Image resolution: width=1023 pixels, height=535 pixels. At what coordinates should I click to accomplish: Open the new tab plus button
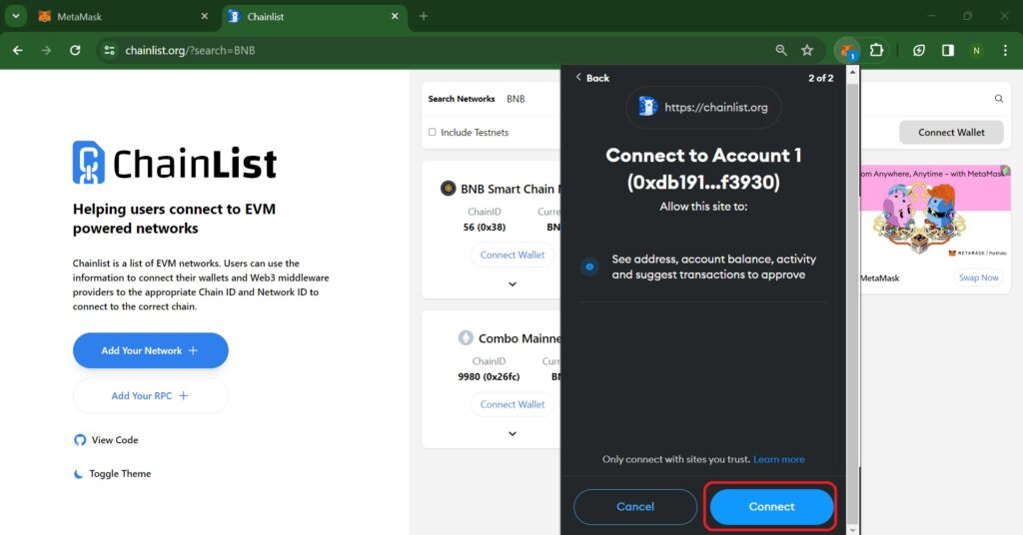click(424, 16)
